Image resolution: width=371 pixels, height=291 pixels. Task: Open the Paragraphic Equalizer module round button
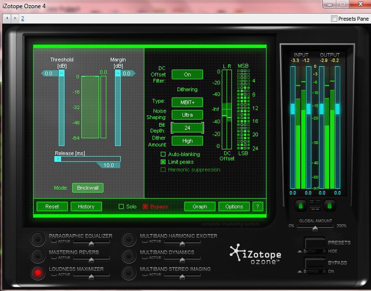(38, 239)
